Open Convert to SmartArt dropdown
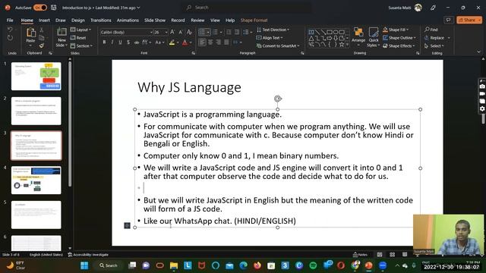 click(278, 45)
